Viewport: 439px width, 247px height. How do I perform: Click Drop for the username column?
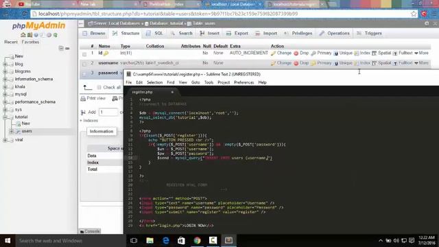301,63
